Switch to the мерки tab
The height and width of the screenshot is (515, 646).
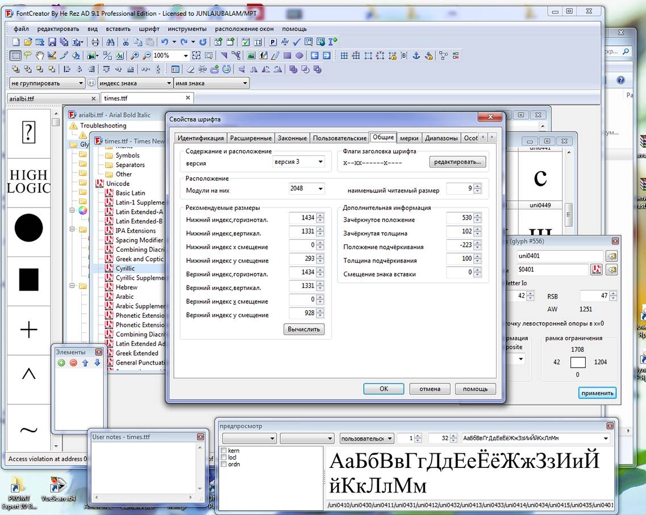(409, 138)
